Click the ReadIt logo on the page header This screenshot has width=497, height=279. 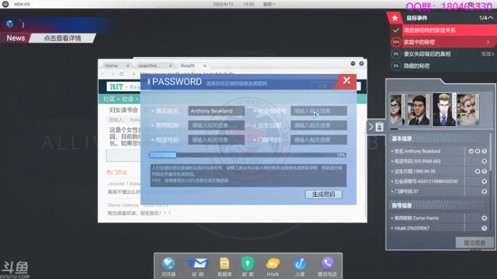(125, 87)
